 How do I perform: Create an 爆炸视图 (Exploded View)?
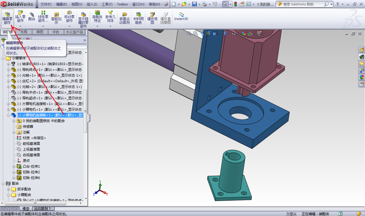(152, 18)
